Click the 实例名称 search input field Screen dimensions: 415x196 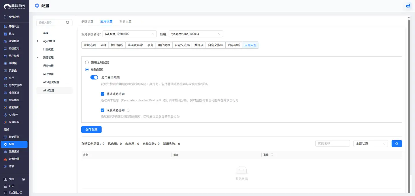click(332, 144)
